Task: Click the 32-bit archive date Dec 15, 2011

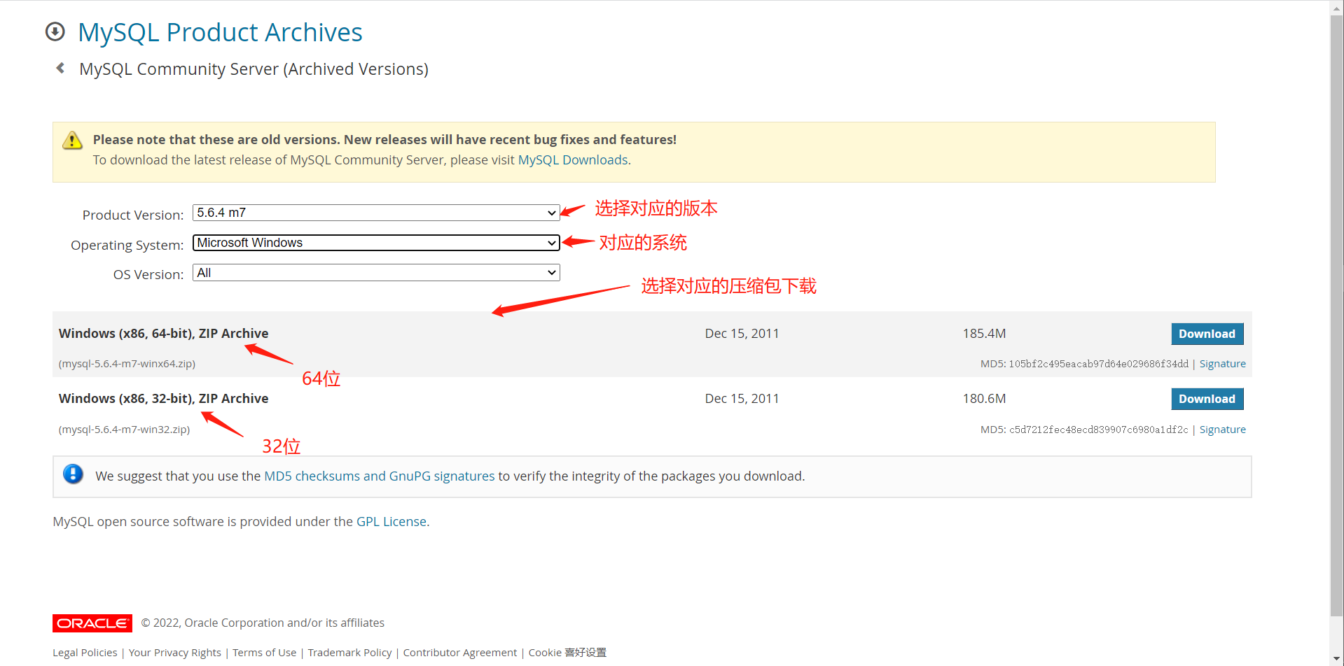Action: pyautogui.click(x=742, y=399)
